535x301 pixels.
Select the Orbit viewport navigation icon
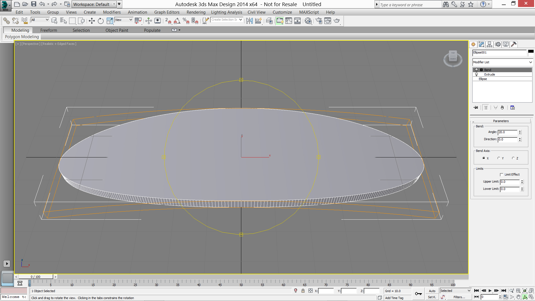pyautogui.click(x=526, y=297)
